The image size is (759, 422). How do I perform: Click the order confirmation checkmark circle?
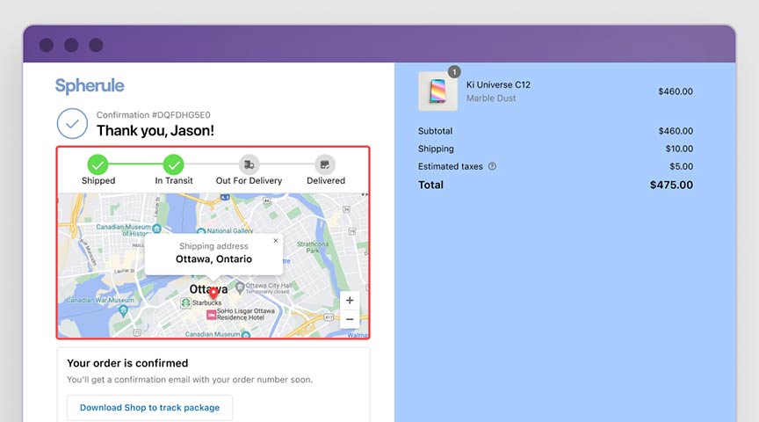tap(72, 124)
